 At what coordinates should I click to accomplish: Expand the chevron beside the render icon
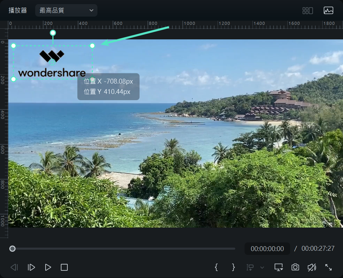pos(262,267)
